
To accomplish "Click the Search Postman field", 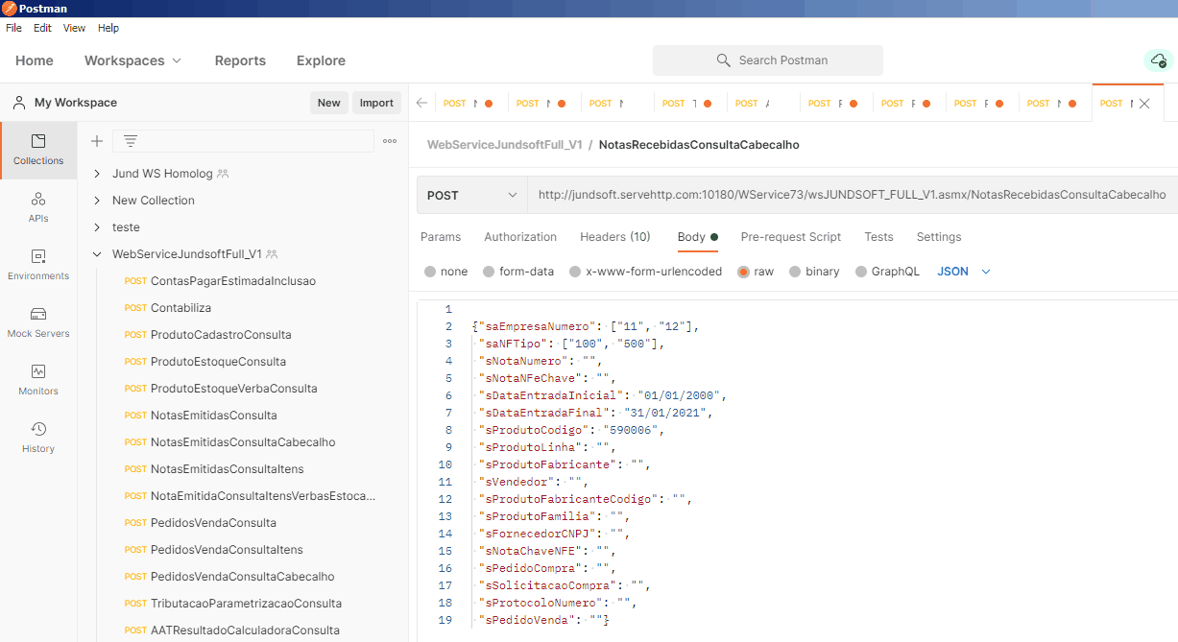I will (x=768, y=60).
